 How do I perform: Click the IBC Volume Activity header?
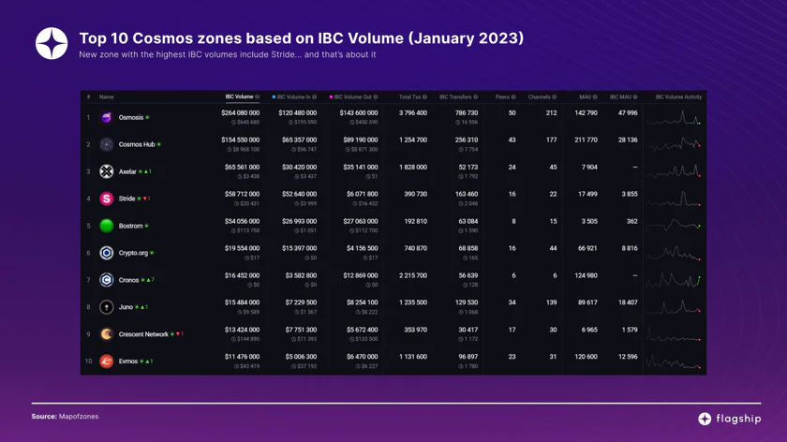tap(678, 96)
